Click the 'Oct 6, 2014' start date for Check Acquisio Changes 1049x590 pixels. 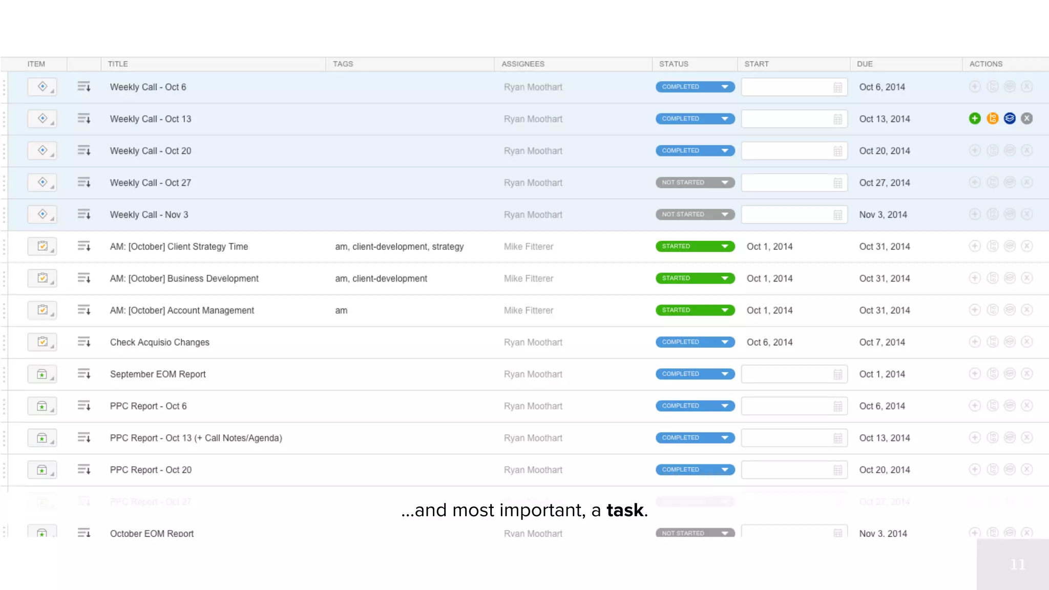769,342
